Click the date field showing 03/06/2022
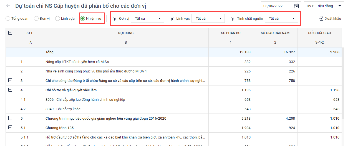The height and width of the screenshot is (146, 348). pos(277,6)
